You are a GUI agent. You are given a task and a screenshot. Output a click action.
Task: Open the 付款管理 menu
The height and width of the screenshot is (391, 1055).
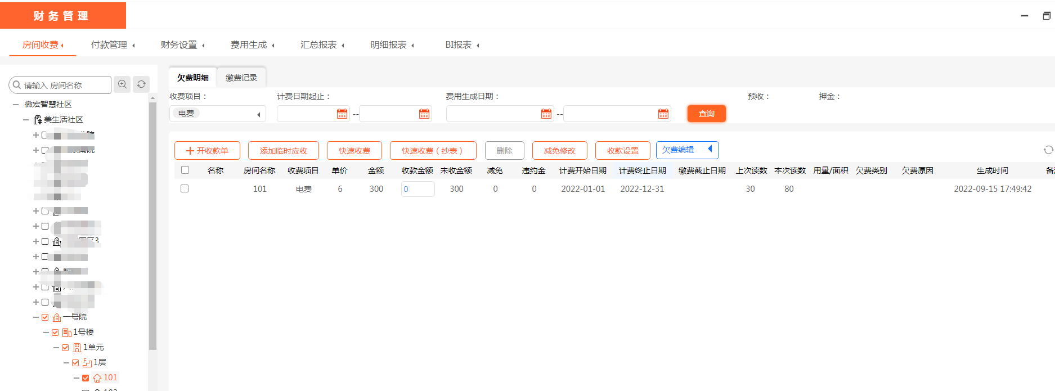pyautogui.click(x=113, y=44)
